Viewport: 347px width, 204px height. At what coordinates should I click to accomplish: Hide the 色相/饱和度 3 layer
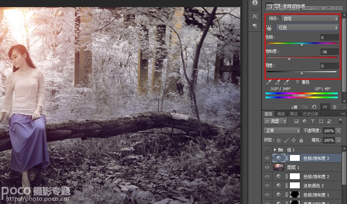click(x=266, y=158)
